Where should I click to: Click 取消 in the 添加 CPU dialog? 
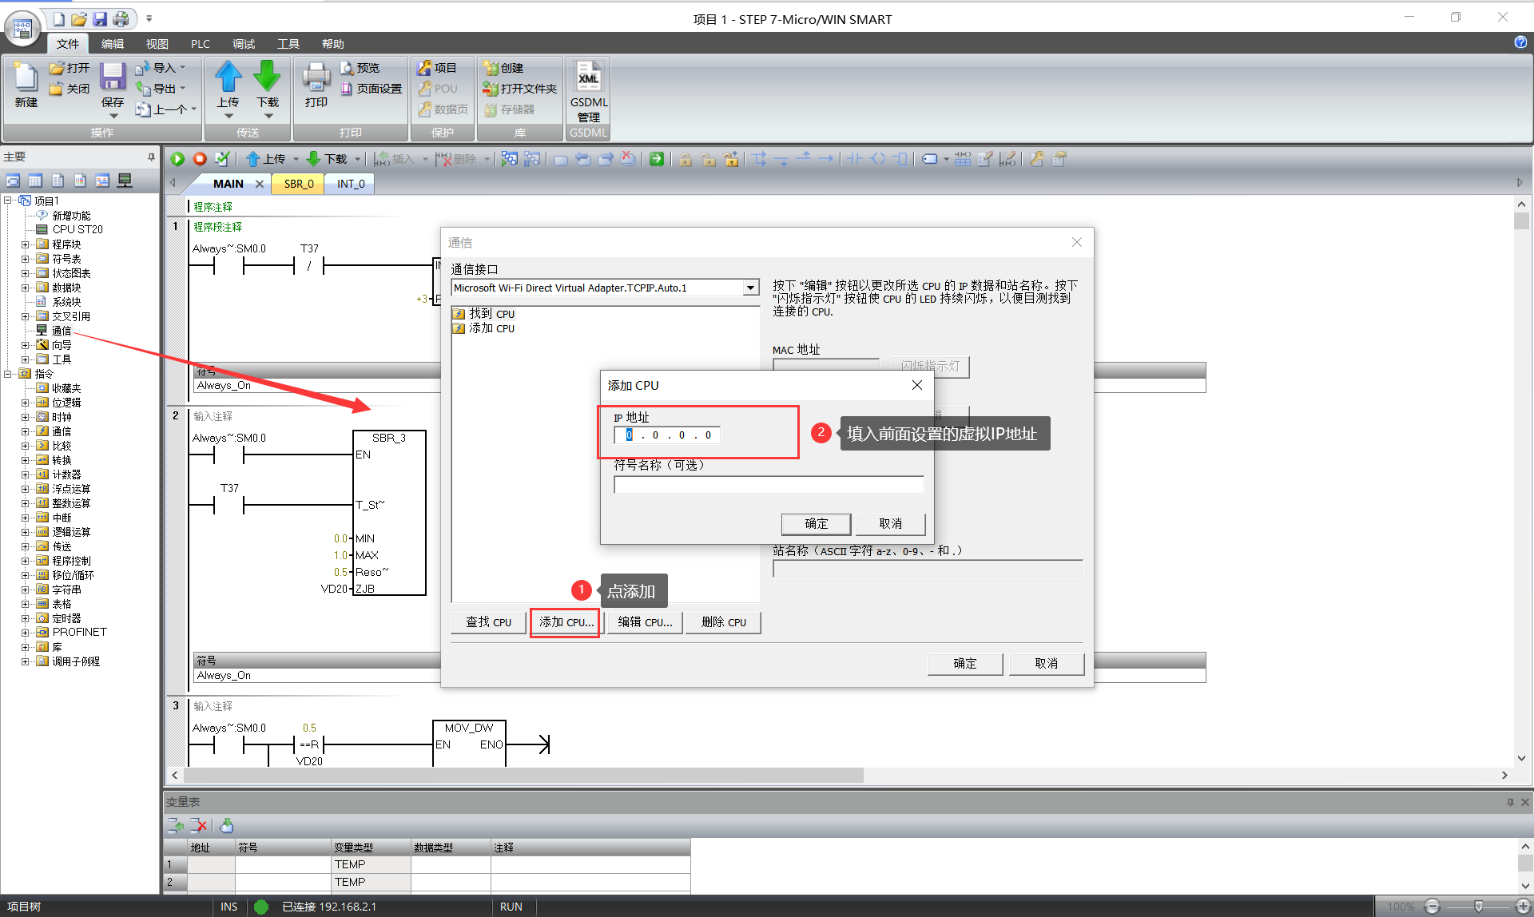tap(890, 524)
